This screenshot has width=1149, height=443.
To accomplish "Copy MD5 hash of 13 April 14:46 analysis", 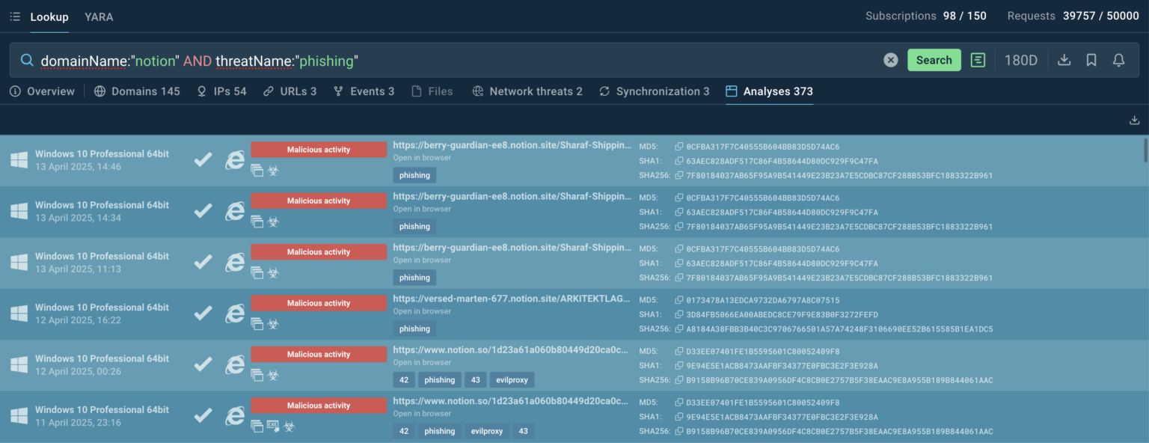I will tap(678, 147).
